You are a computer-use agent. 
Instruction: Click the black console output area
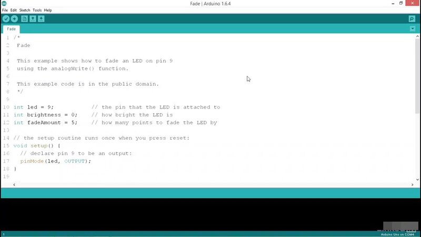(210, 214)
